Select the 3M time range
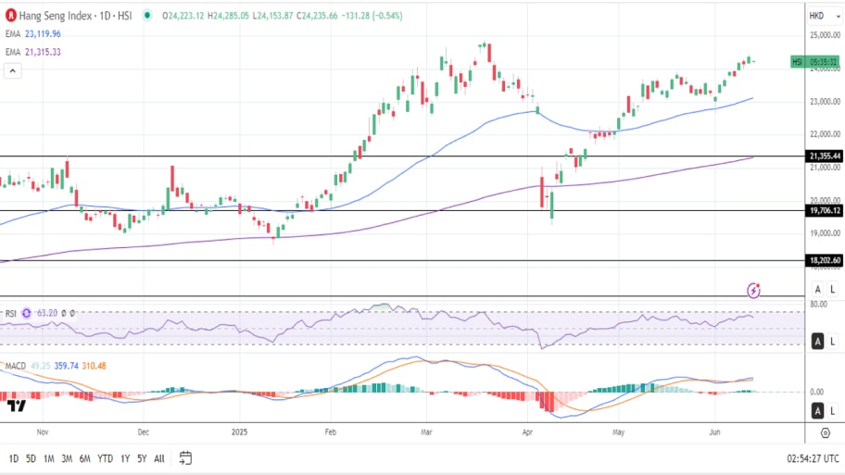The width and height of the screenshot is (845, 475). point(67,458)
